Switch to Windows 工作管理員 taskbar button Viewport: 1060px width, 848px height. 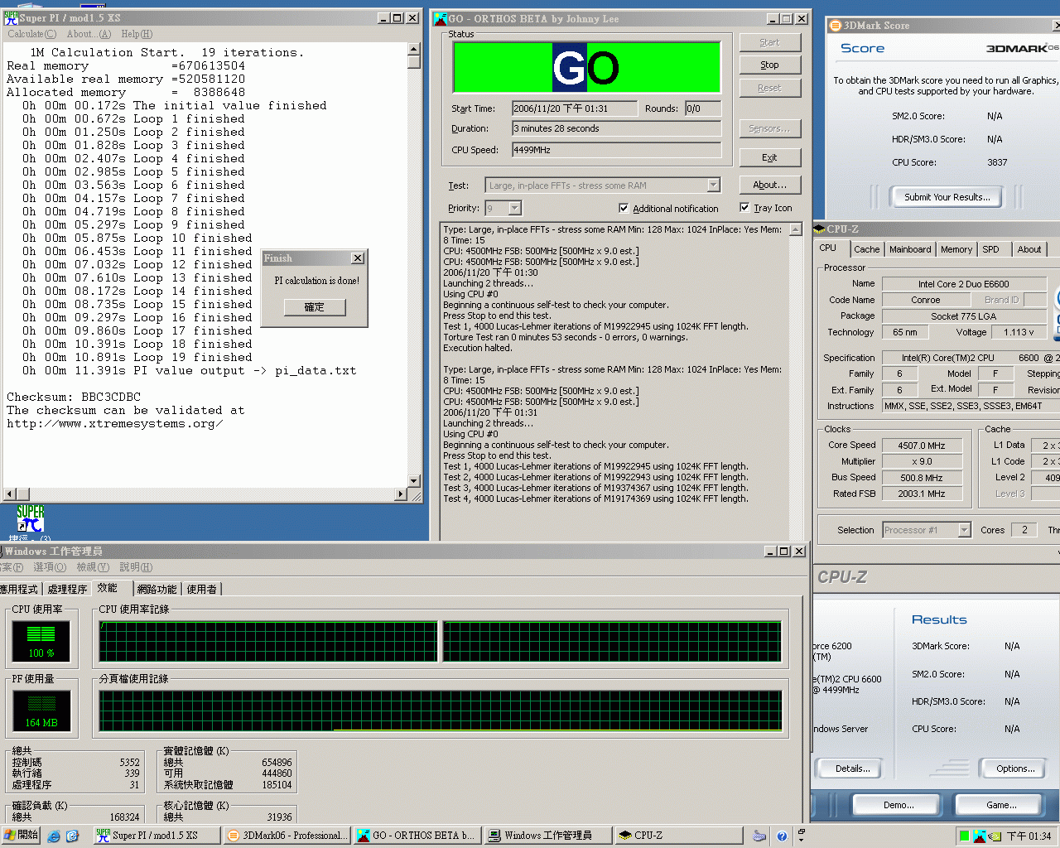coord(548,836)
